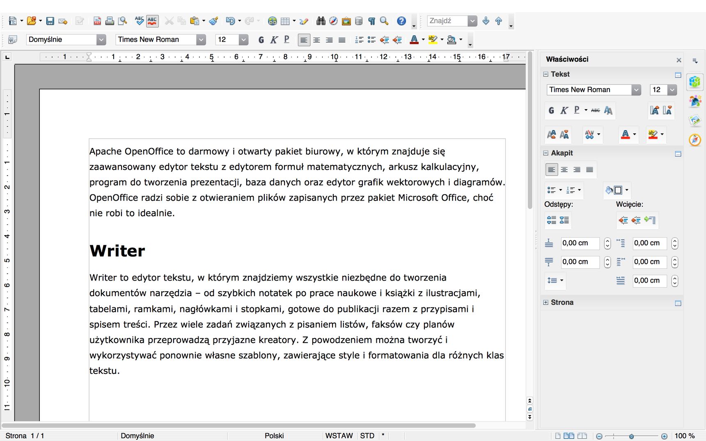Toggle toolbar Numbering On/Off icon
Image resolution: width=706 pixels, height=441 pixels.
tap(359, 40)
